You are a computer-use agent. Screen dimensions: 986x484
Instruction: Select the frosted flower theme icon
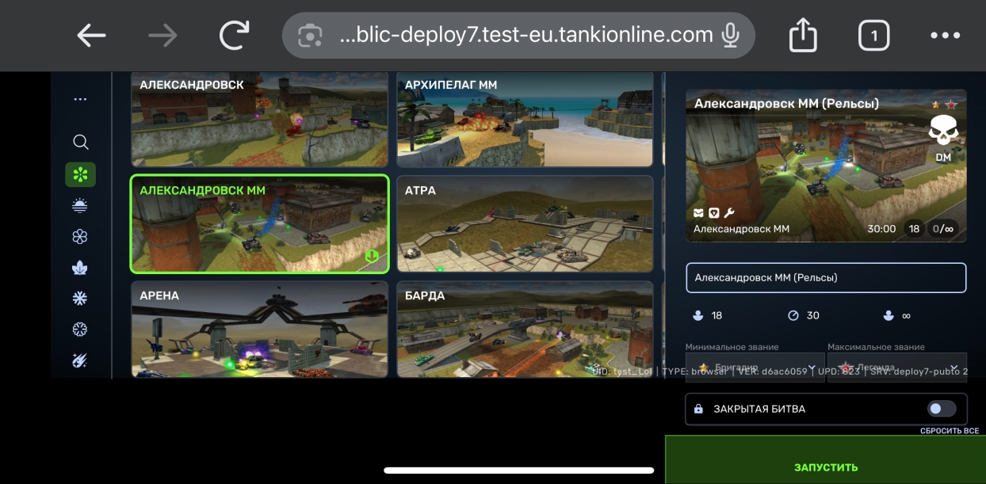click(80, 330)
